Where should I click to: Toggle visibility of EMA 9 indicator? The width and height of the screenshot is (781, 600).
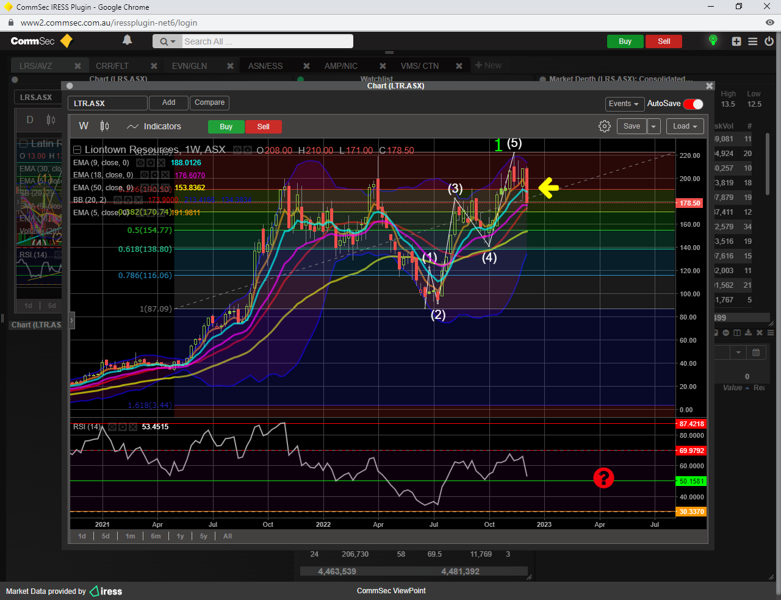tap(140, 163)
